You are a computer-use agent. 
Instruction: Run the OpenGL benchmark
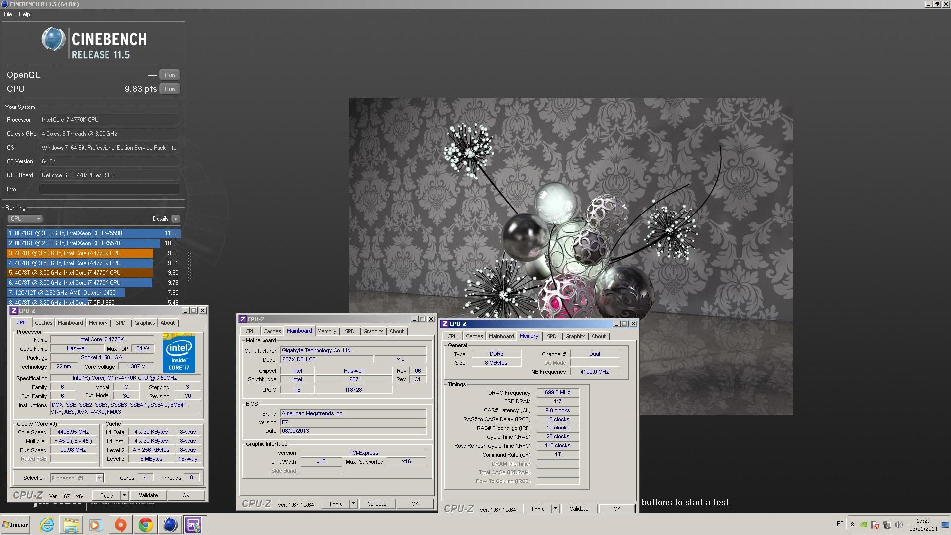(x=170, y=75)
